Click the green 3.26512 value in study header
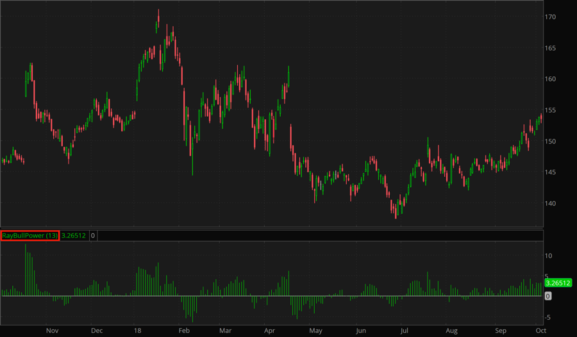The width and height of the screenshot is (577, 337). (x=74, y=236)
